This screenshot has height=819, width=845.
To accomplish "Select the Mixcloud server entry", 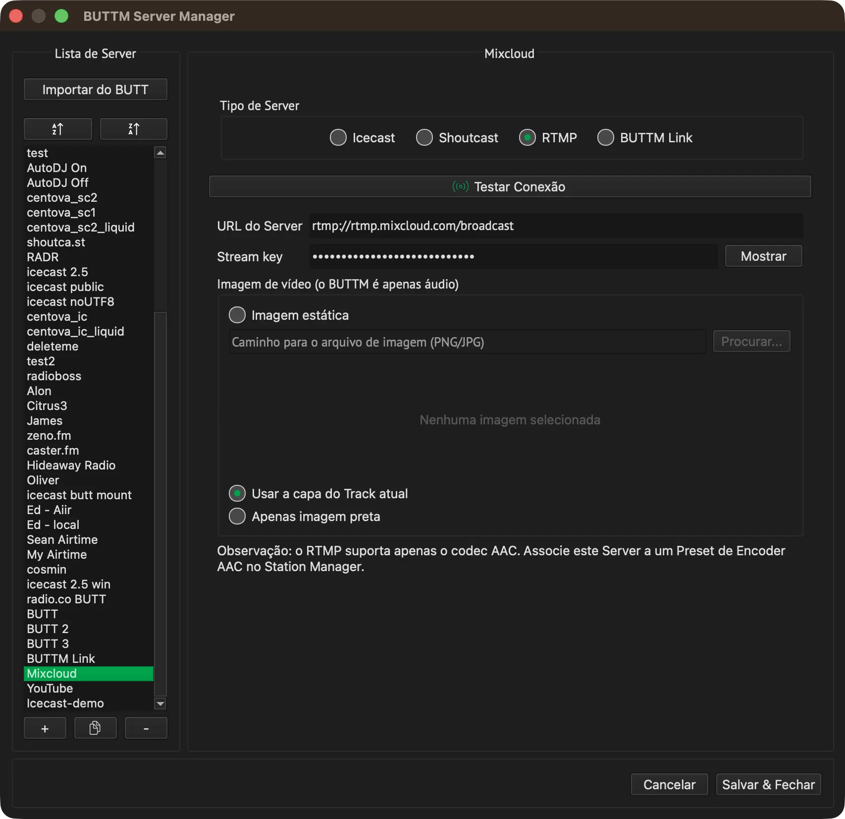I will (x=89, y=673).
